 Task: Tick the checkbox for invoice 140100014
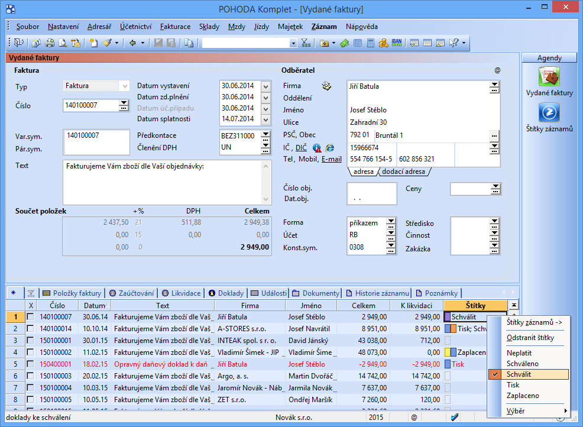pos(31,329)
